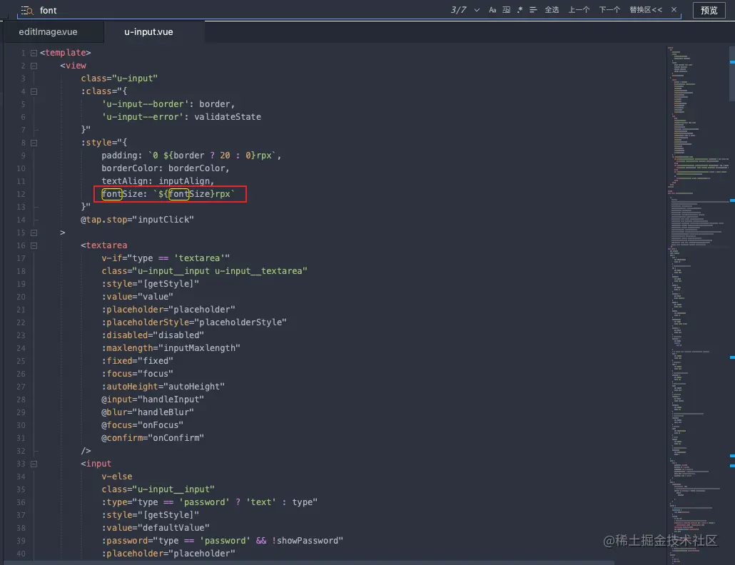Image resolution: width=735 pixels, height=565 pixels.
Task: Toggle the fold marker at line 15
Action: (34, 233)
